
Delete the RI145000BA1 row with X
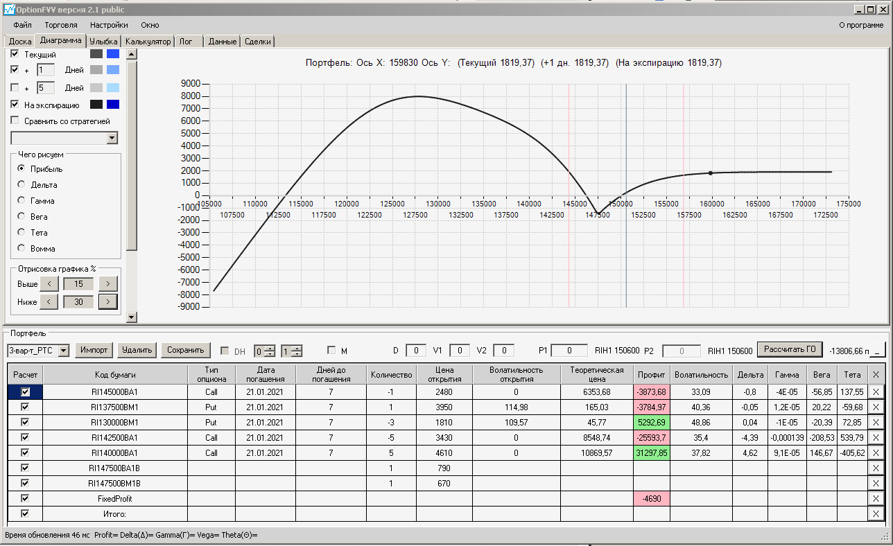tap(875, 391)
